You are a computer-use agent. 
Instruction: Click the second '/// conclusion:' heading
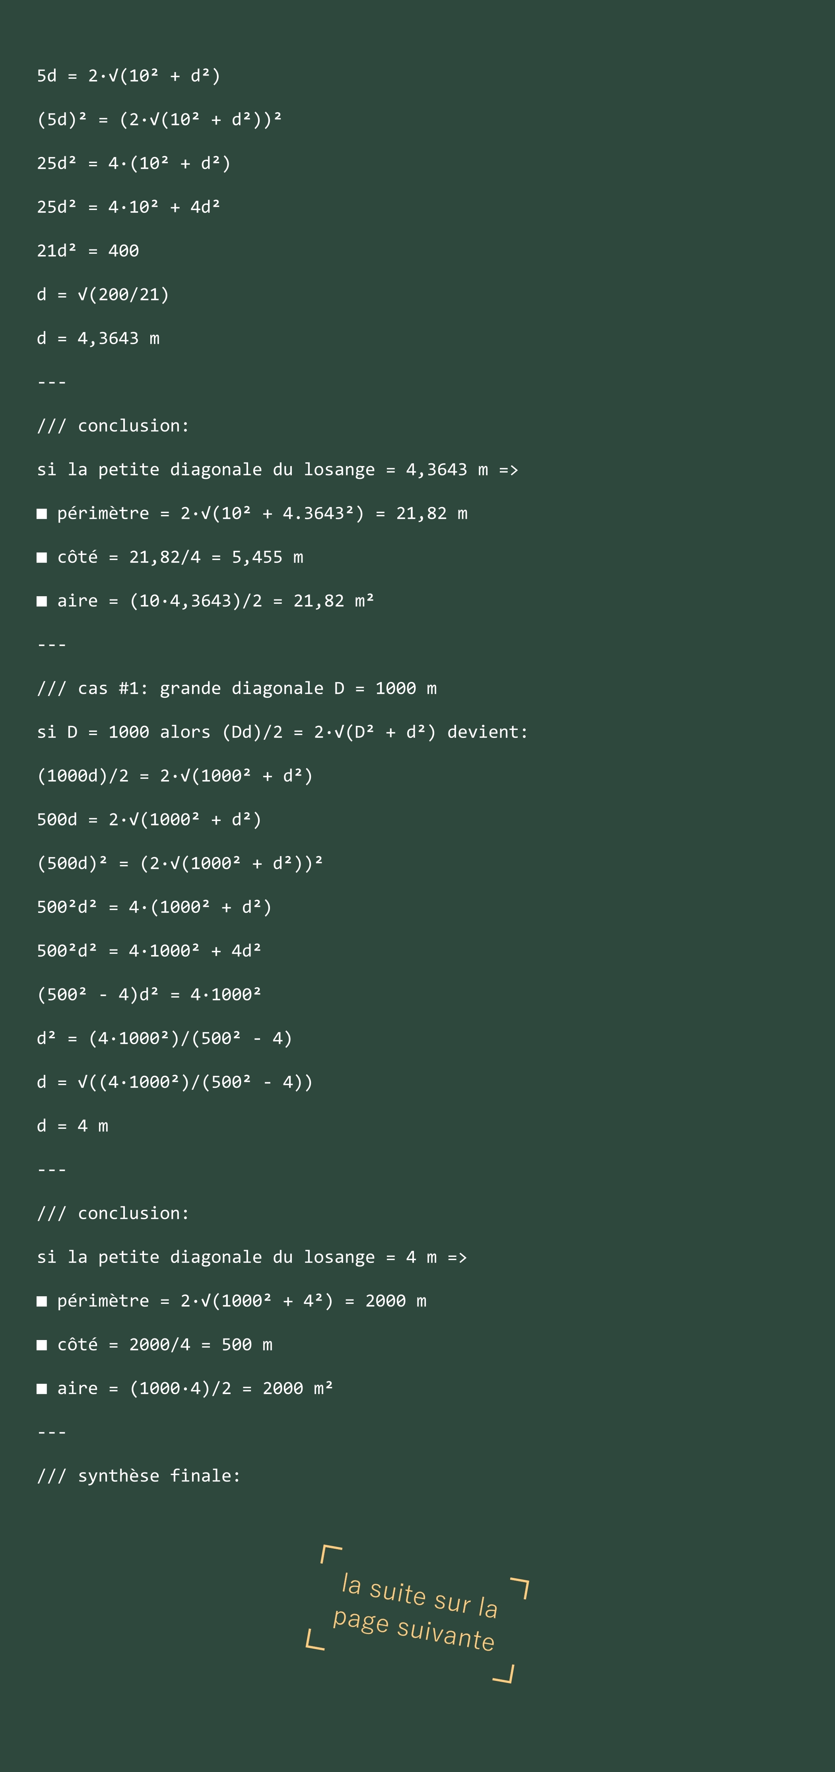pyautogui.click(x=113, y=1213)
